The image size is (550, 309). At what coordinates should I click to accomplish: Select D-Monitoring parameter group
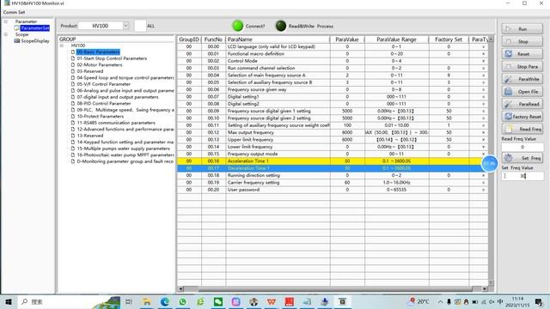coord(125,161)
